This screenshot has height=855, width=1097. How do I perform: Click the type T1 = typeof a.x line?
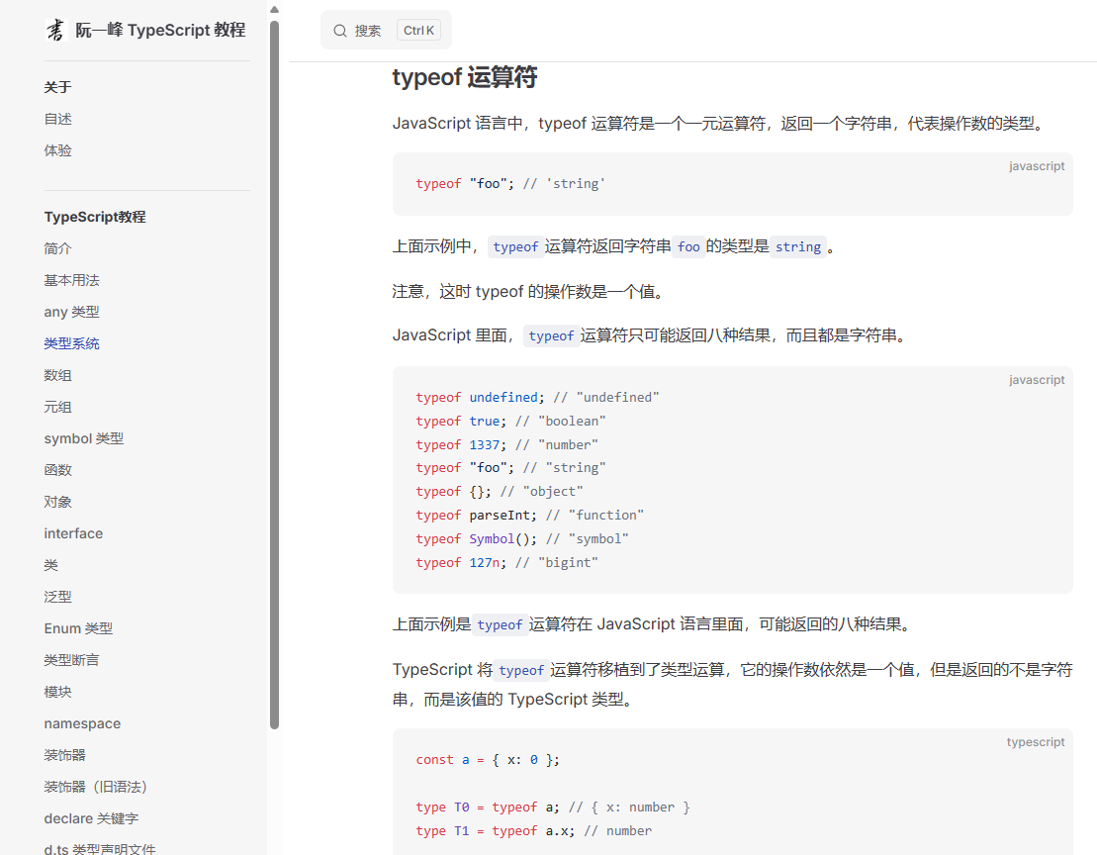coord(534,831)
